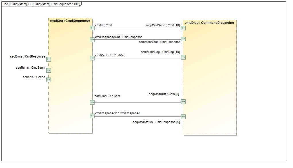Click the diagram frame header CmdSequencer IBD
The image size is (293, 168).
pos(42,4)
